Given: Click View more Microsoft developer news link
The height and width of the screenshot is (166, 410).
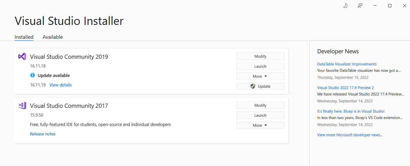Looking at the screenshot, I should 350,135.
